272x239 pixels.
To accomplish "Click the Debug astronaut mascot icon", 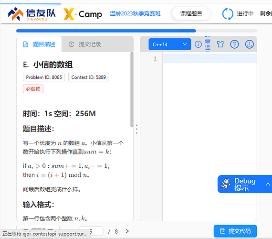I will pos(226,184).
